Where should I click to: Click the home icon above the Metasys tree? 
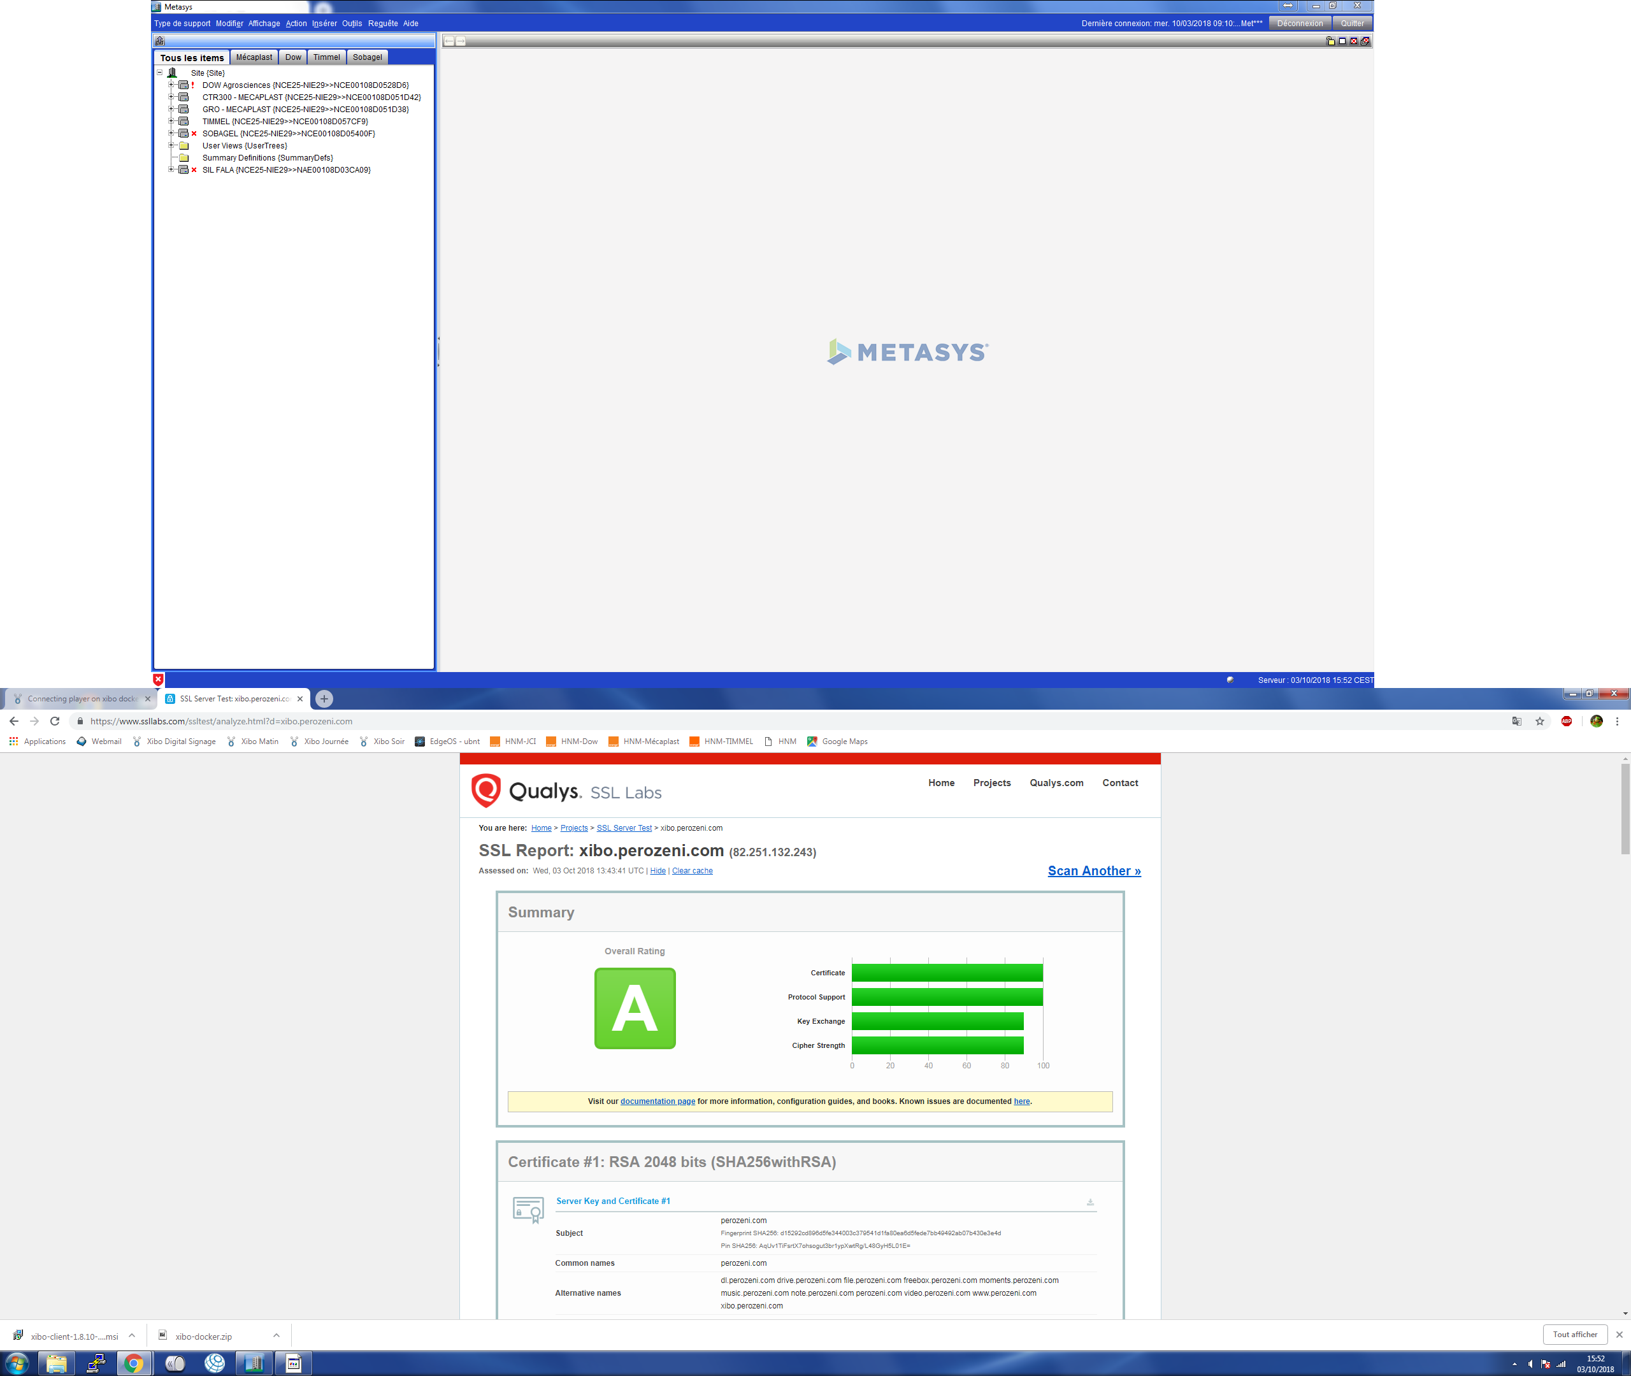(x=160, y=41)
